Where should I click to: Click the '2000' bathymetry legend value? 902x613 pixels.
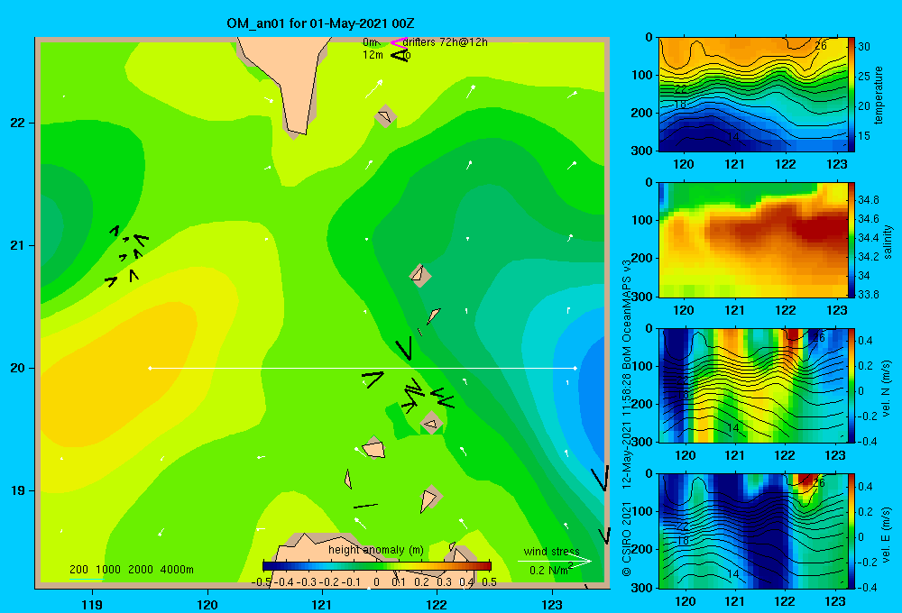pyautogui.click(x=141, y=570)
